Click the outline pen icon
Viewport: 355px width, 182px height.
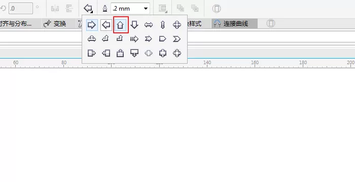tap(105, 9)
